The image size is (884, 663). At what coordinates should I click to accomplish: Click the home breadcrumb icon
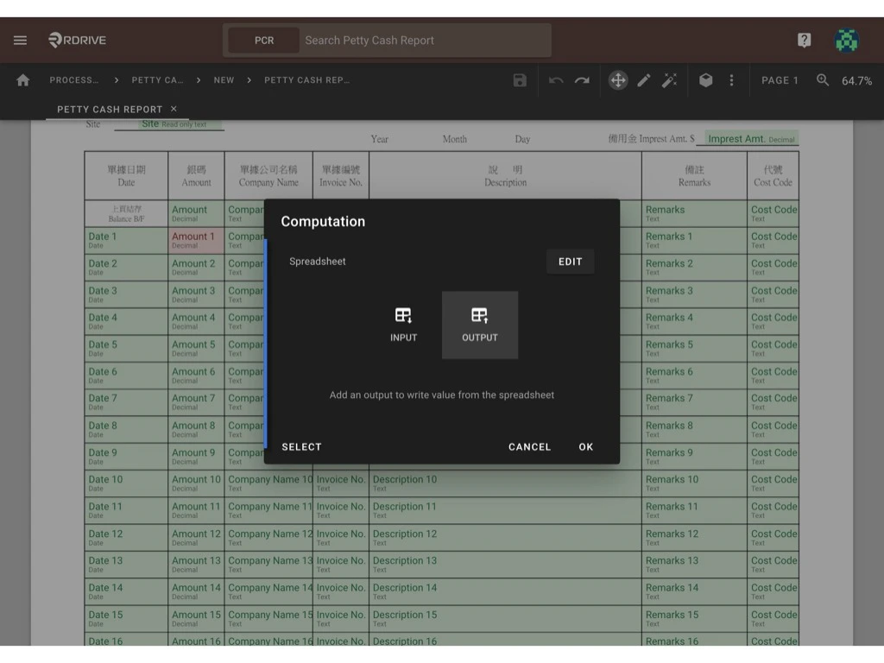22,79
